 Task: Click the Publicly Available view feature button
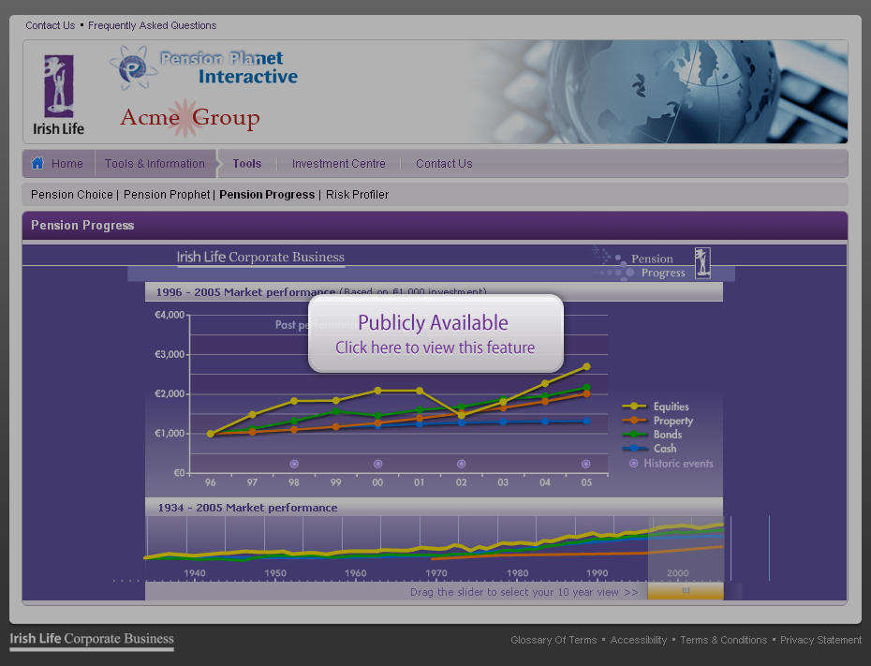tap(435, 333)
